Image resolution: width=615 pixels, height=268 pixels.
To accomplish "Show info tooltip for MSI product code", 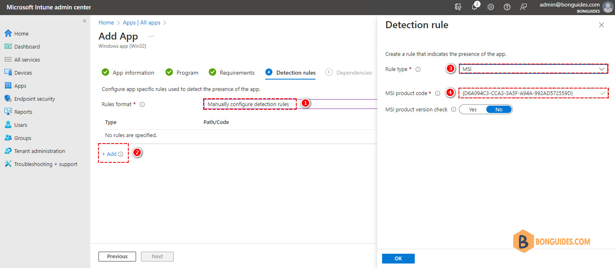I will pyautogui.click(x=438, y=93).
